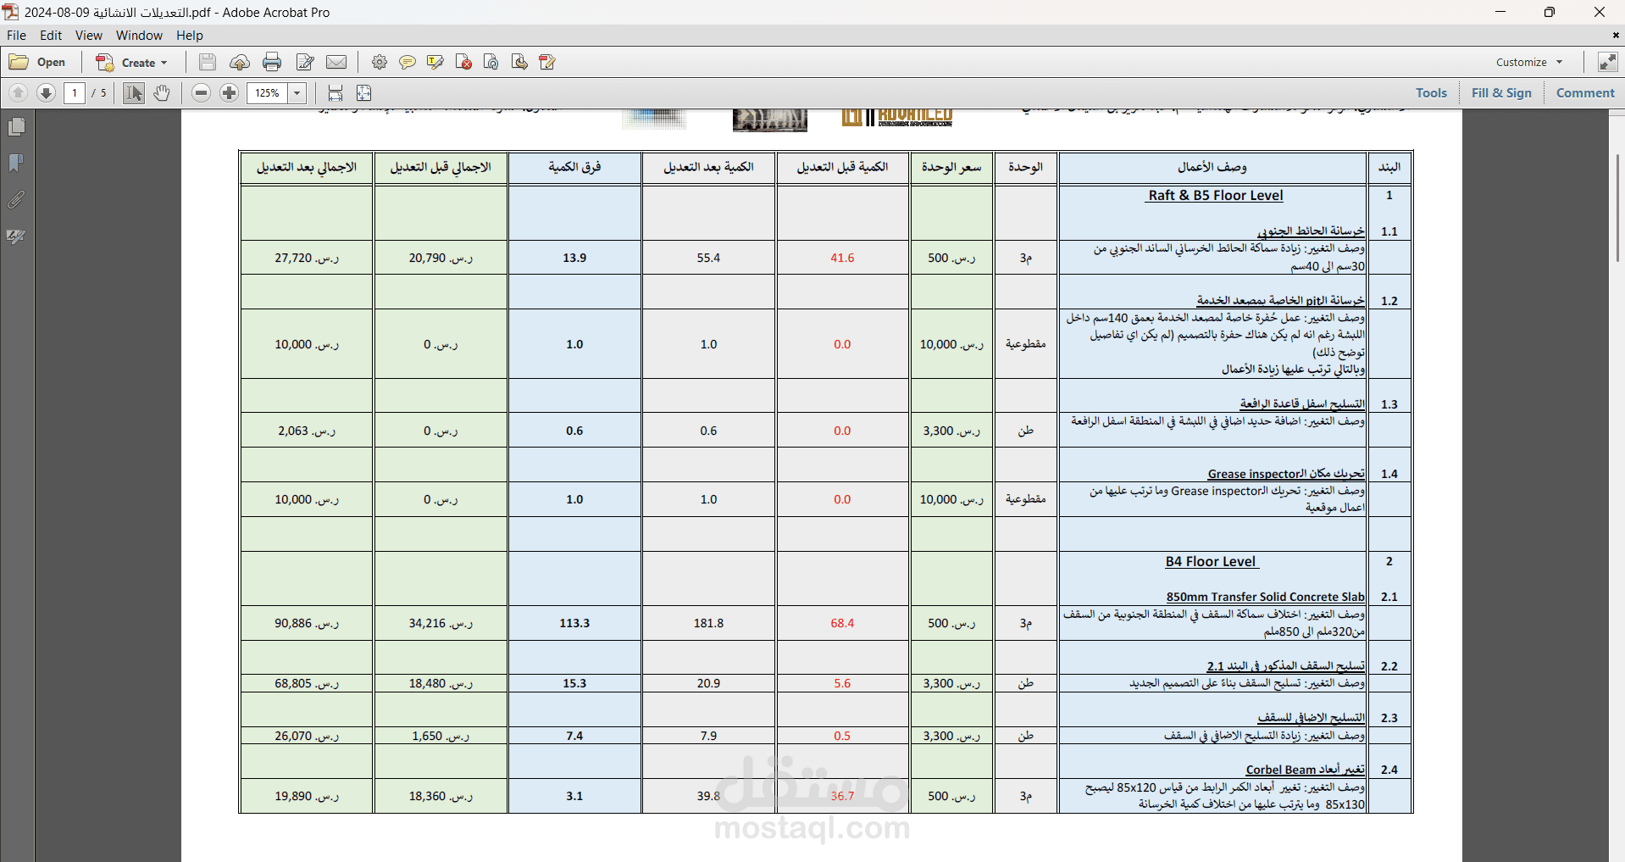Viewport: 1625px width, 862px height.
Task: Open the zoom level dropdown arrow
Action: (x=297, y=93)
